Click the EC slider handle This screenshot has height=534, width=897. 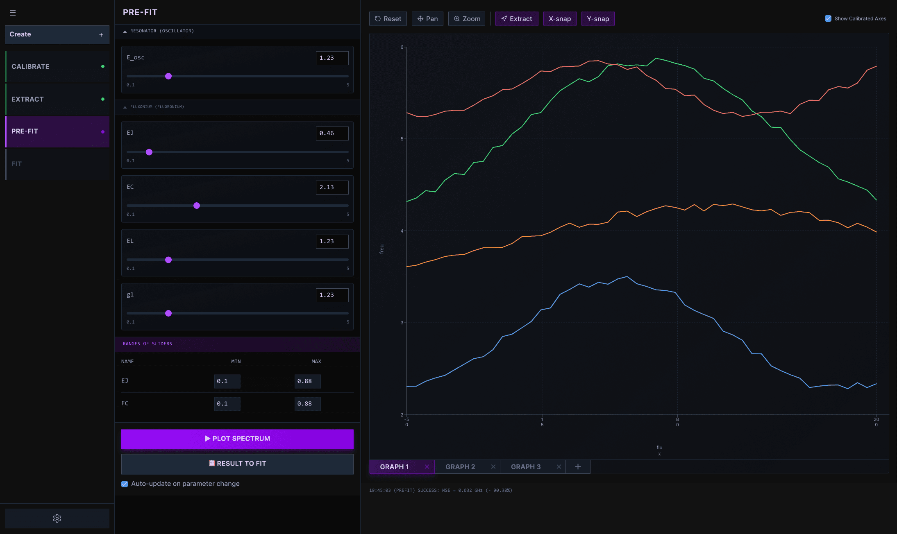click(197, 206)
